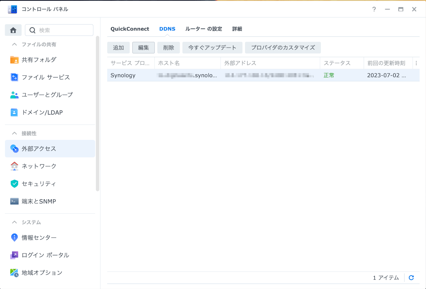426x289 pixels.
Task: Switch to ルーター の設定 tab
Action: (204, 29)
